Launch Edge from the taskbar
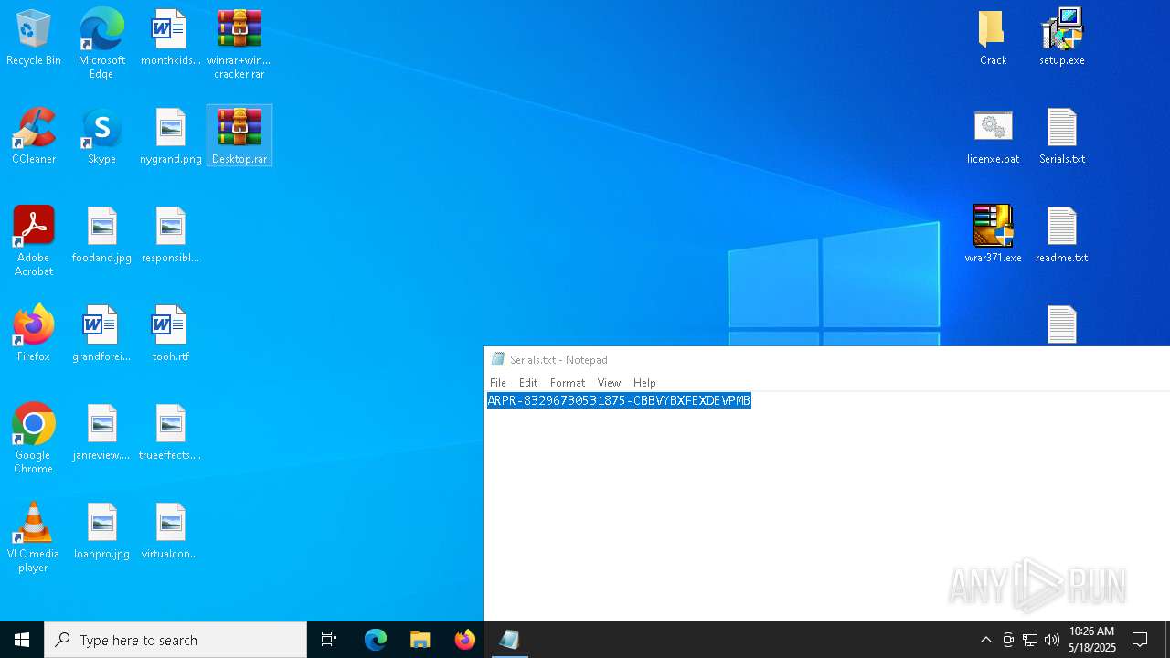This screenshot has height=658, width=1170. [376, 640]
